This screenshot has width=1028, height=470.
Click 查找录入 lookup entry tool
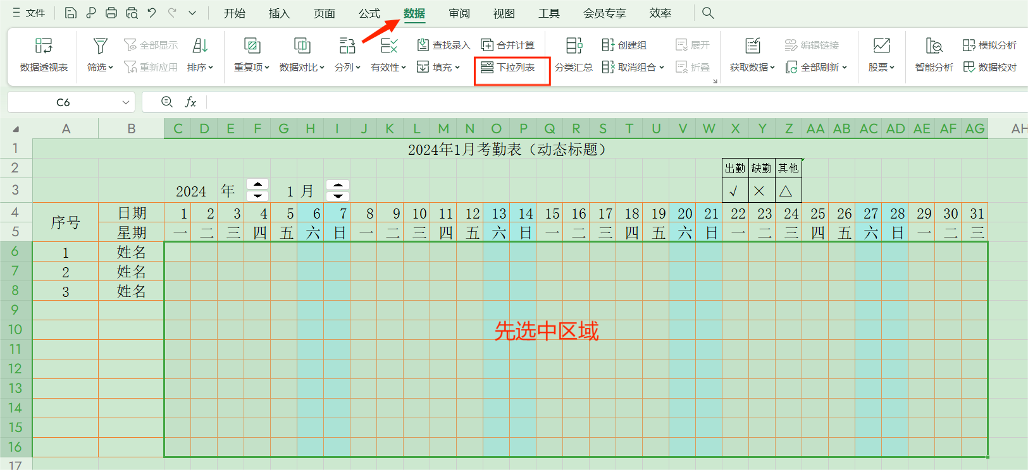443,45
